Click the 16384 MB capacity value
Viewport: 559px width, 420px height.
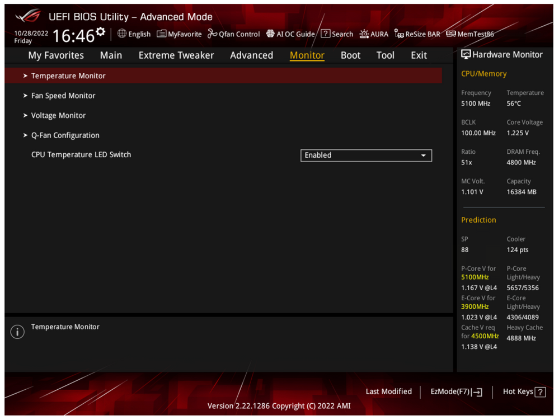pos(522,192)
